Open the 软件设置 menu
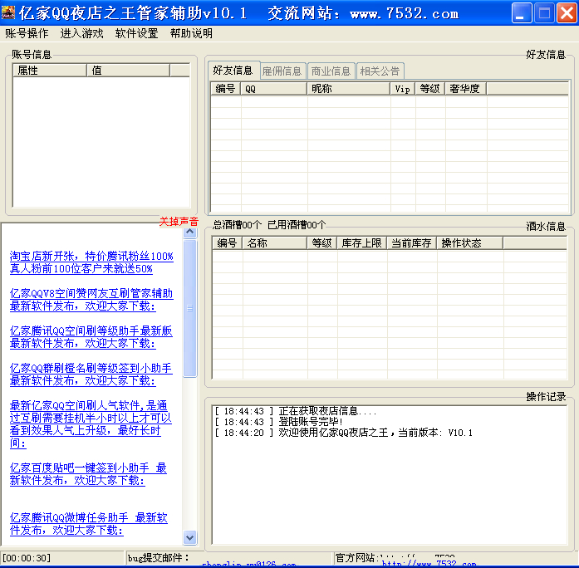Screen dimensions: 579x568 (136, 33)
